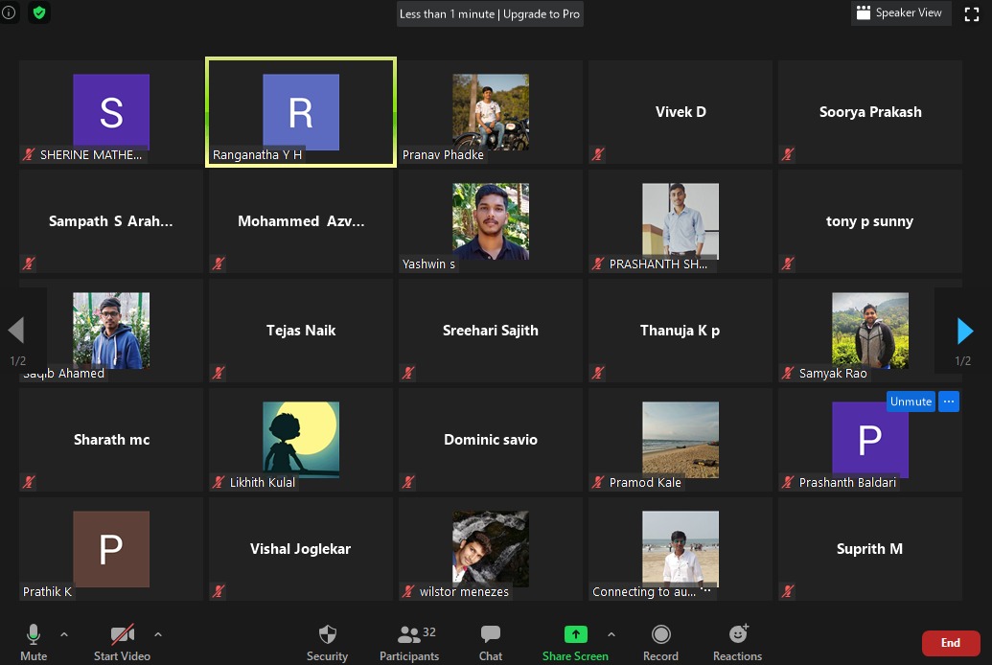Click the red End meeting button
992x665 pixels.
point(950,643)
